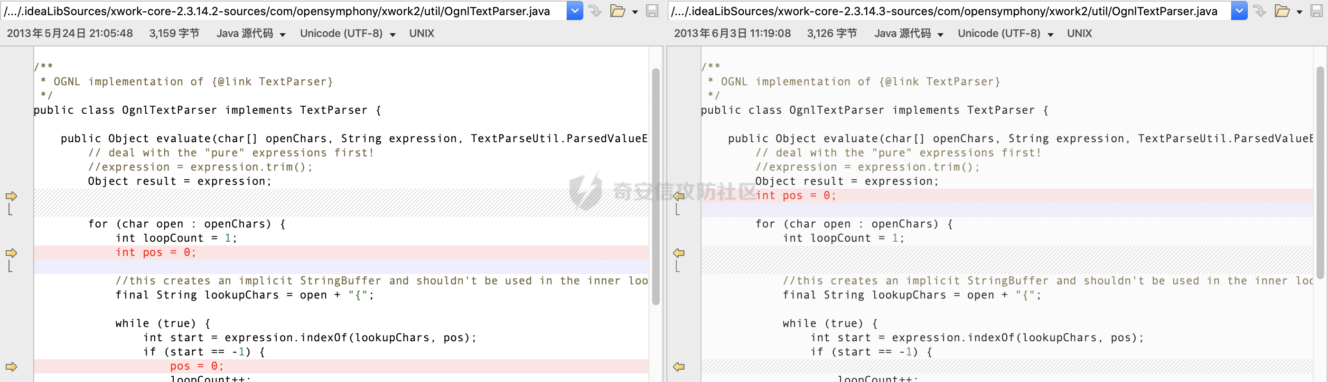Click the curved arrow icon beside right path

[1260, 11]
